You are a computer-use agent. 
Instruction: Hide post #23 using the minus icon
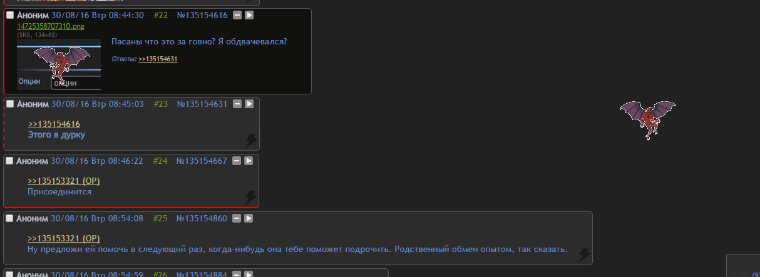coord(237,104)
